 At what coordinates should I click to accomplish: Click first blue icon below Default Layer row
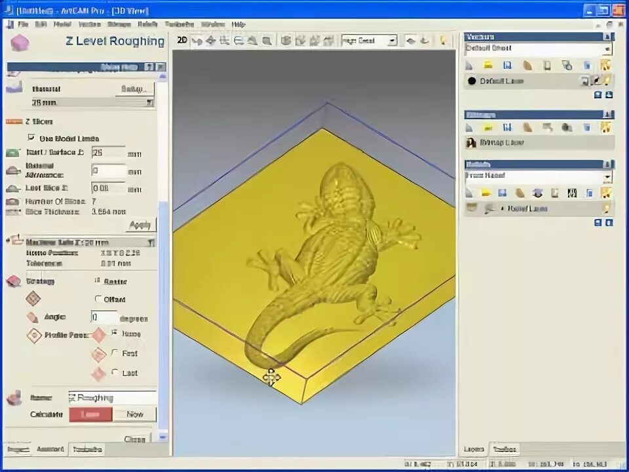(598, 94)
